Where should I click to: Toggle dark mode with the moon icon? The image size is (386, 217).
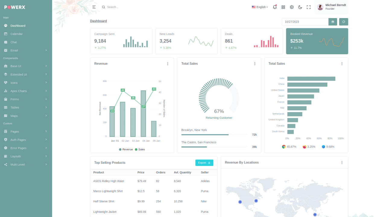(x=300, y=7)
